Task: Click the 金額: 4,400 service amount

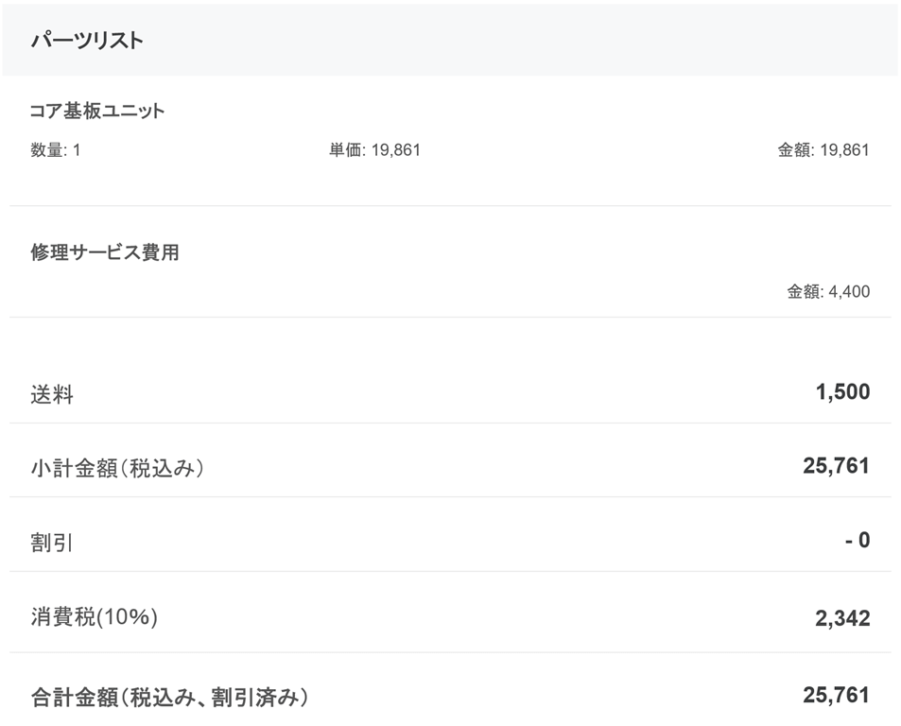Action: pos(828,291)
